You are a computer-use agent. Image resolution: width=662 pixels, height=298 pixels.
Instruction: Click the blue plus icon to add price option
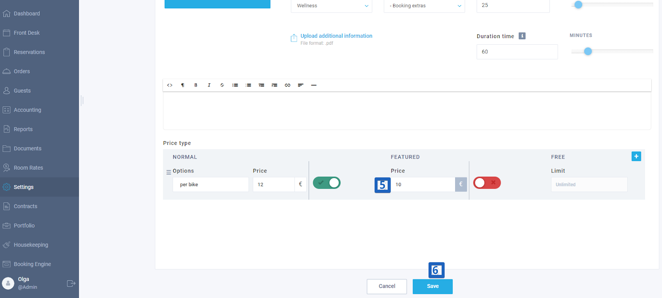(636, 156)
